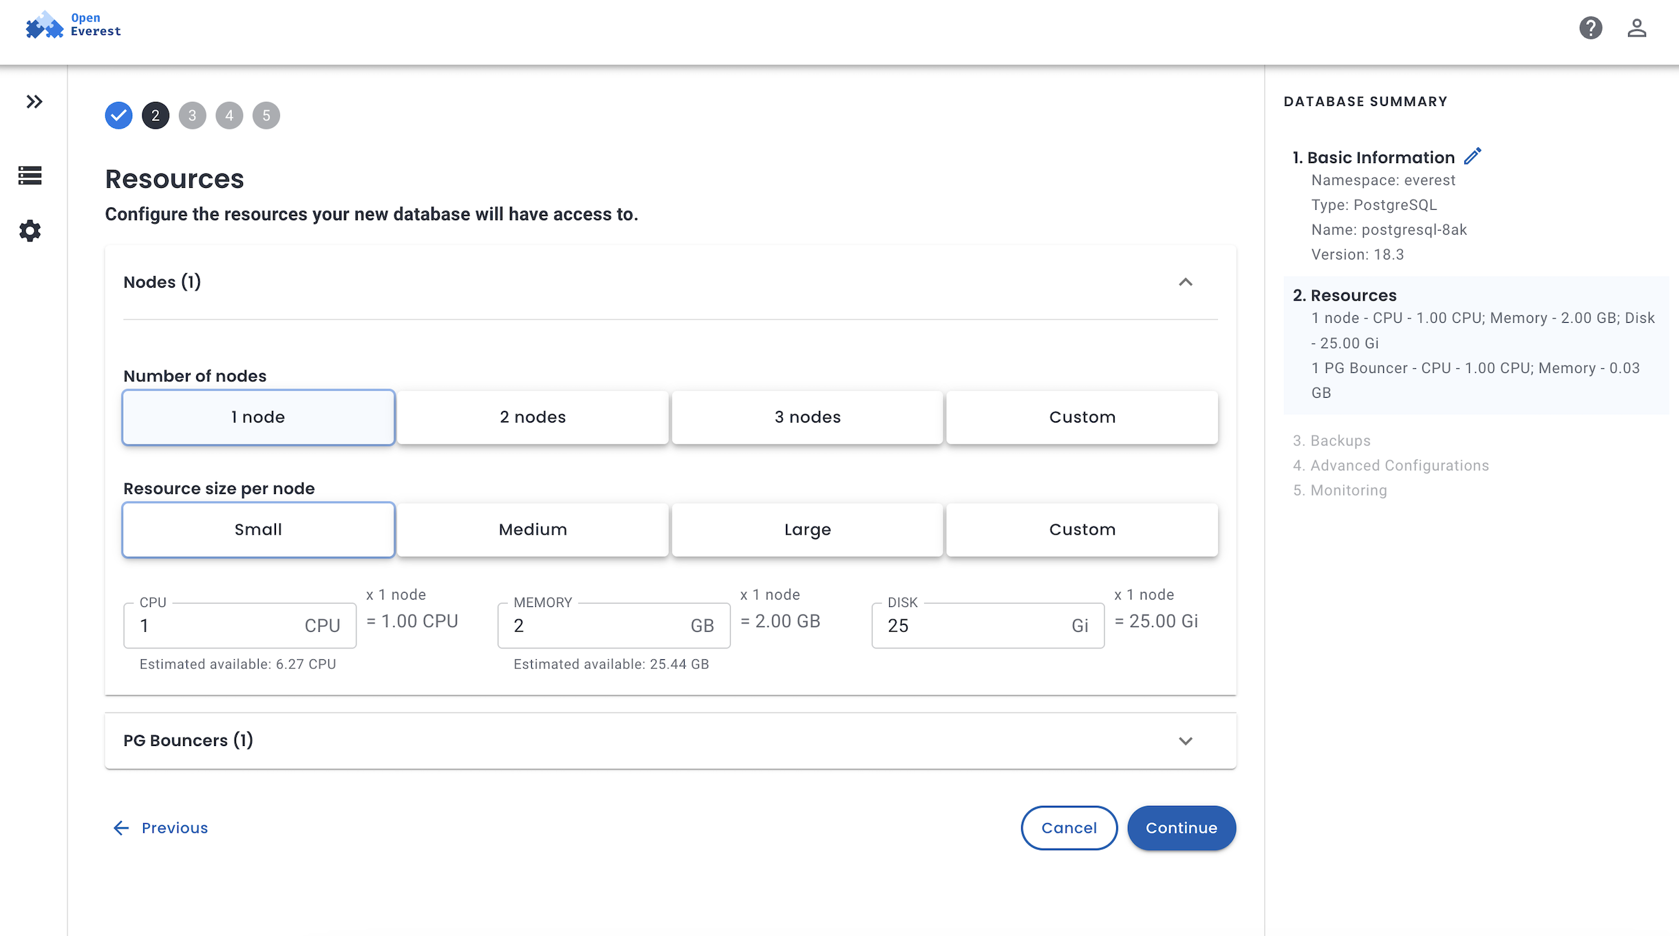Click 'Estimated available: 6.27 CPU' text

[x=238, y=664]
